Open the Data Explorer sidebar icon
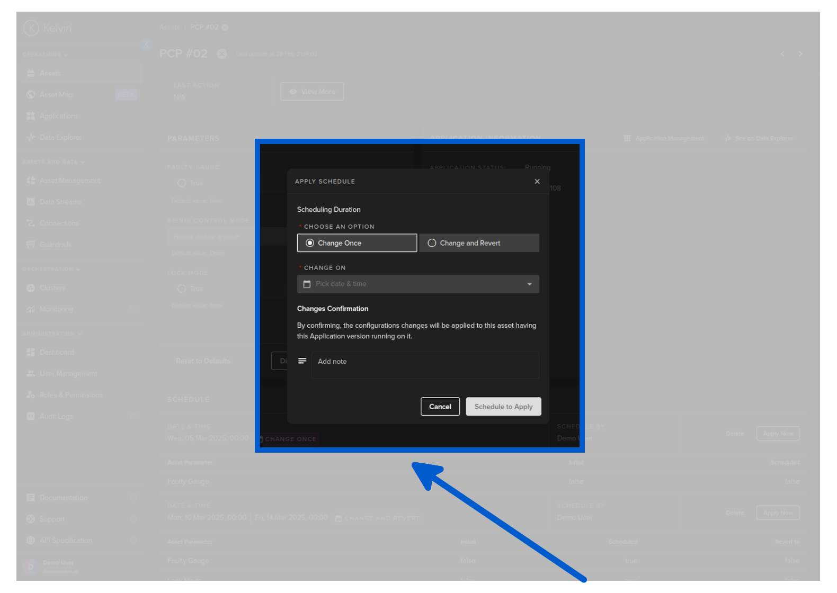 click(x=31, y=138)
